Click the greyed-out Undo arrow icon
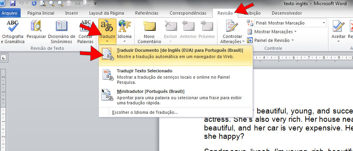 21,3
